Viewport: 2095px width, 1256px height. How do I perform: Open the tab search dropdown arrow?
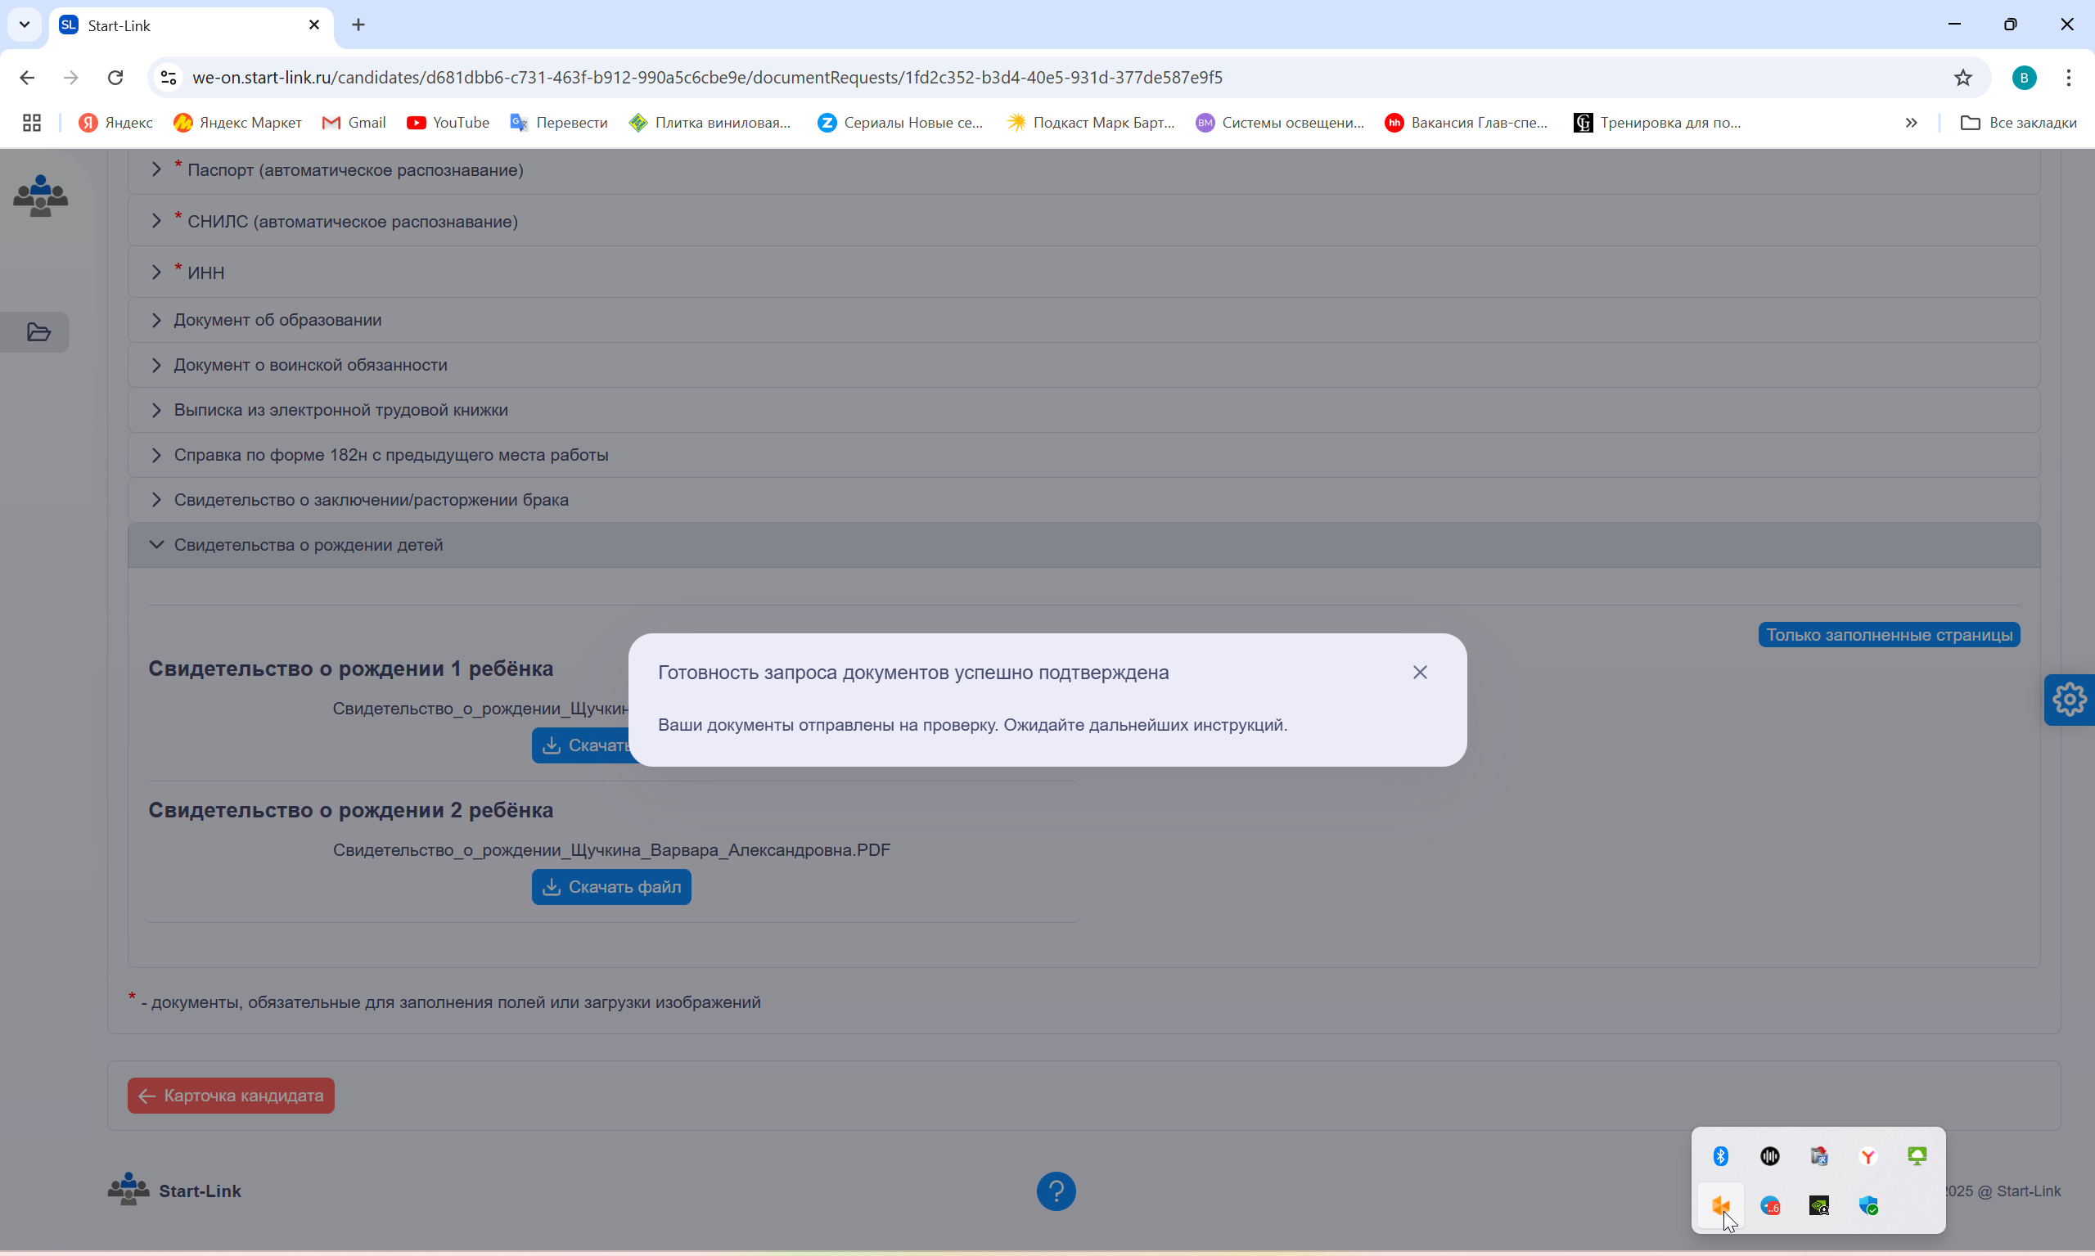25,25
